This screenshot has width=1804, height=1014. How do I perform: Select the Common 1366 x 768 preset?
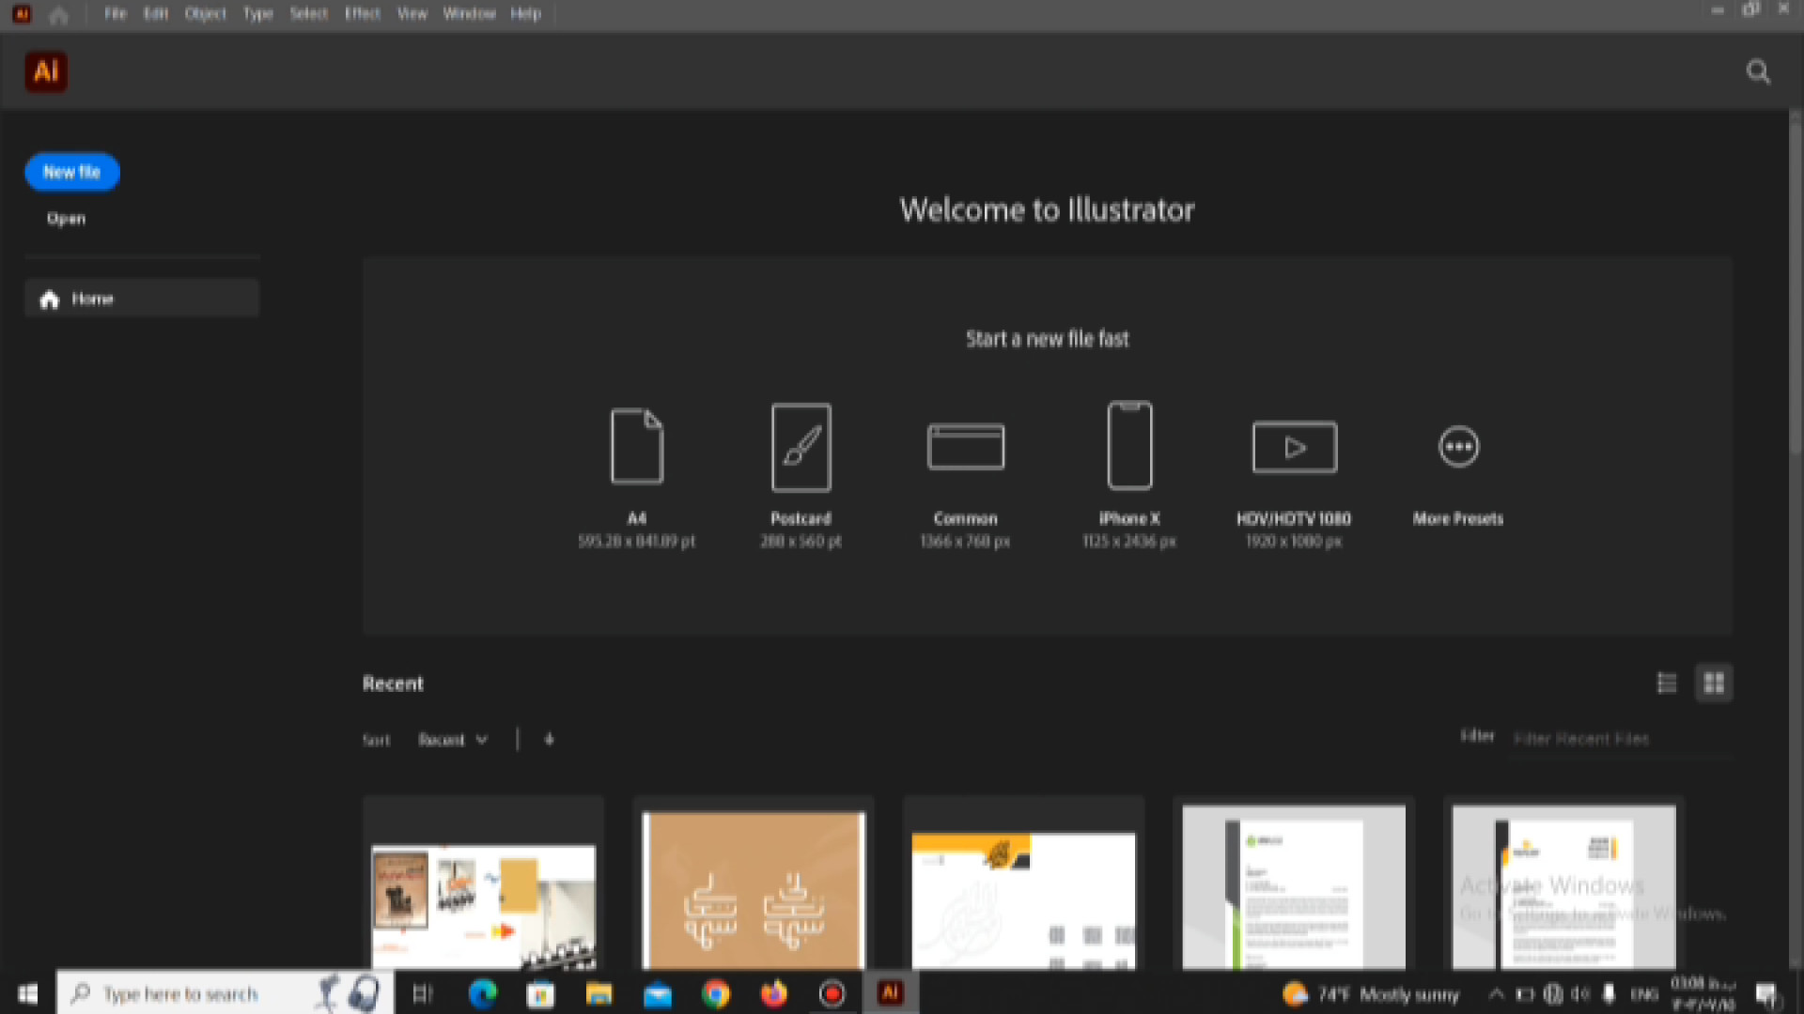tap(965, 447)
